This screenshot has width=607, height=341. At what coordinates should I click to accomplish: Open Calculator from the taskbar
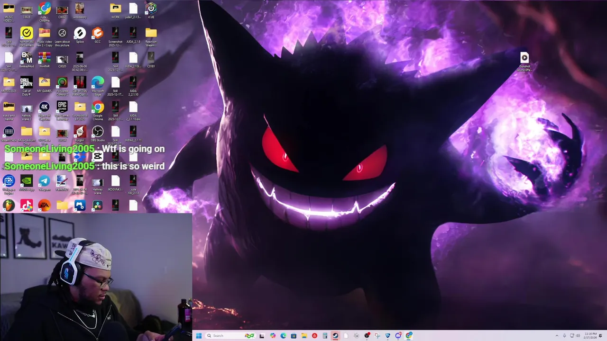pyautogui.click(x=325, y=336)
